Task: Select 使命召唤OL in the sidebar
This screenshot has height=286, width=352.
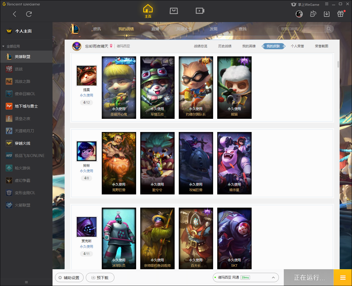Action: click(x=26, y=94)
